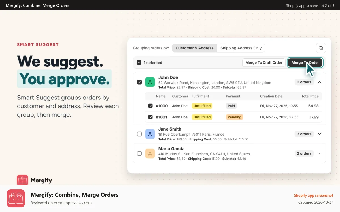
Task: Click order number #1000
Action: pos(162,106)
